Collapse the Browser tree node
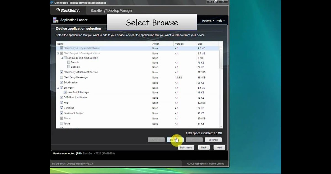Screen dimensions: 331x174 tap(58, 88)
